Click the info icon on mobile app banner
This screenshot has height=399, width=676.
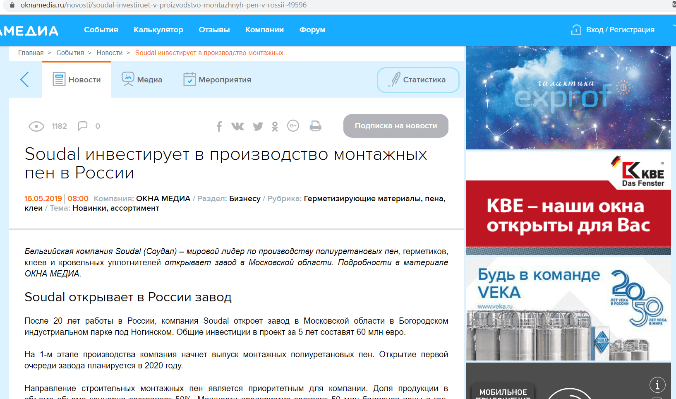click(x=657, y=385)
